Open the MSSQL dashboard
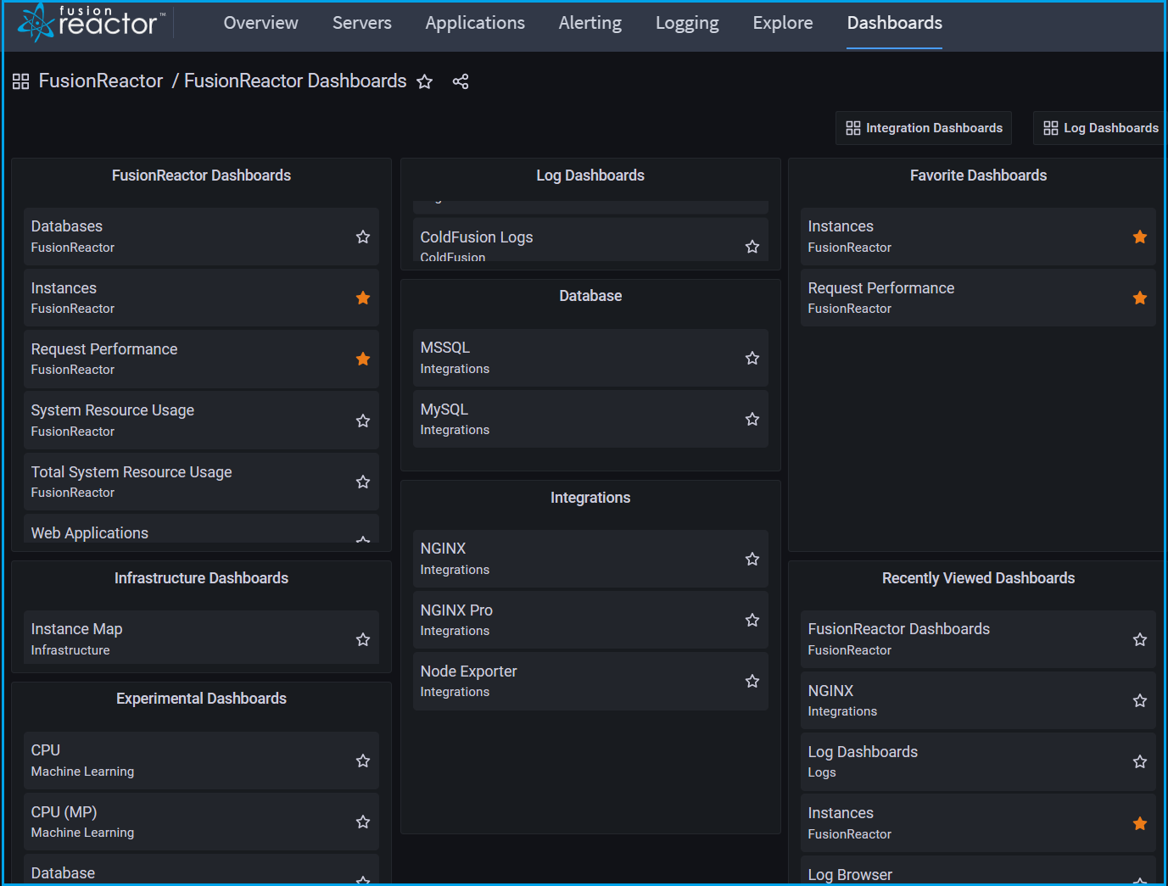This screenshot has width=1168, height=886. [590, 358]
